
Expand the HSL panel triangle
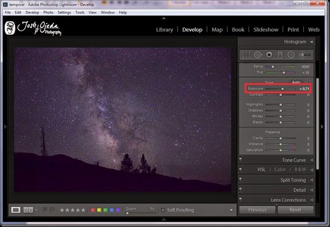click(x=312, y=169)
